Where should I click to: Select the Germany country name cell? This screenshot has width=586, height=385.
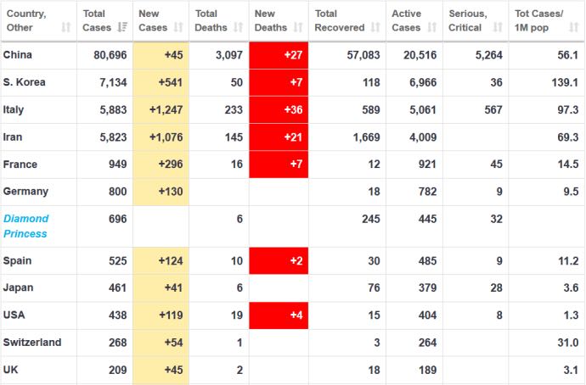(25, 191)
